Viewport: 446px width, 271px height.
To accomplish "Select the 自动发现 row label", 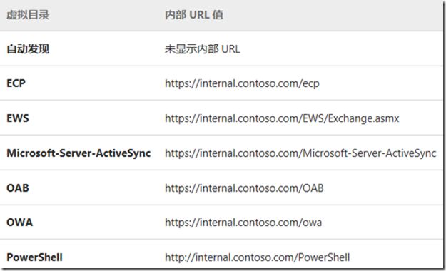I will (28, 49).
